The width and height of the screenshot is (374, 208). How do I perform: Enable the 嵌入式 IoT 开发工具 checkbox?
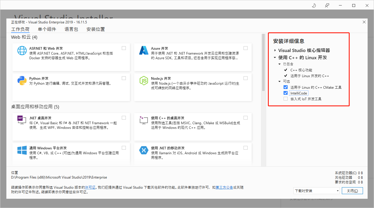286,99
